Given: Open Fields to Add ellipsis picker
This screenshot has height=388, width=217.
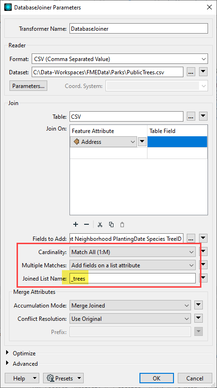Looking at the screenshot, I should (x=191, y=239).
